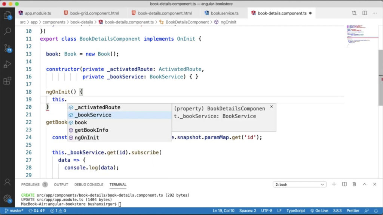Screen dimensions: 383x215
Task: Click the LF end-of-line item
Action: 279,211
